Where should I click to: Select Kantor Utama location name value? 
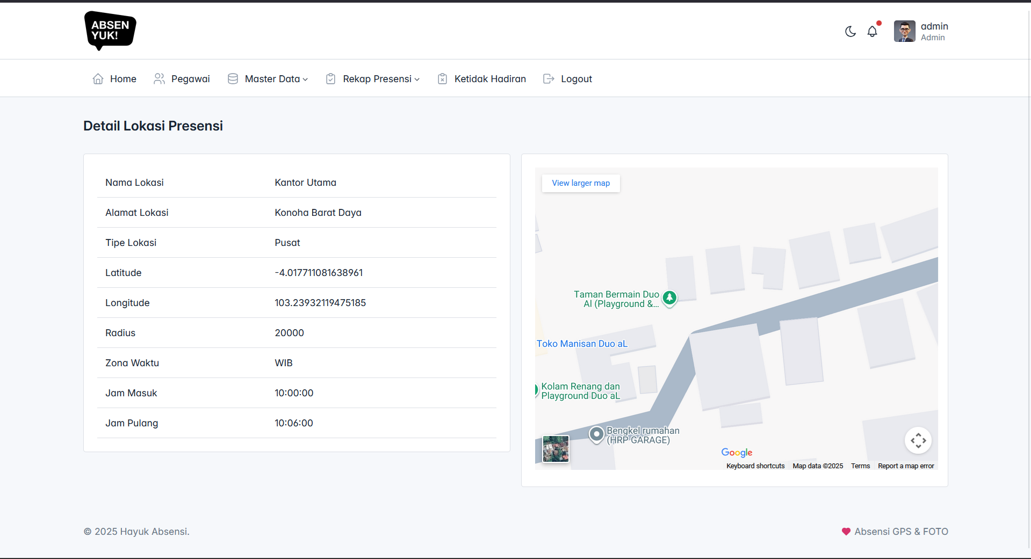[305, 183]
